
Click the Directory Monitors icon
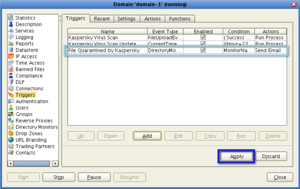click(x=11, y=127)
